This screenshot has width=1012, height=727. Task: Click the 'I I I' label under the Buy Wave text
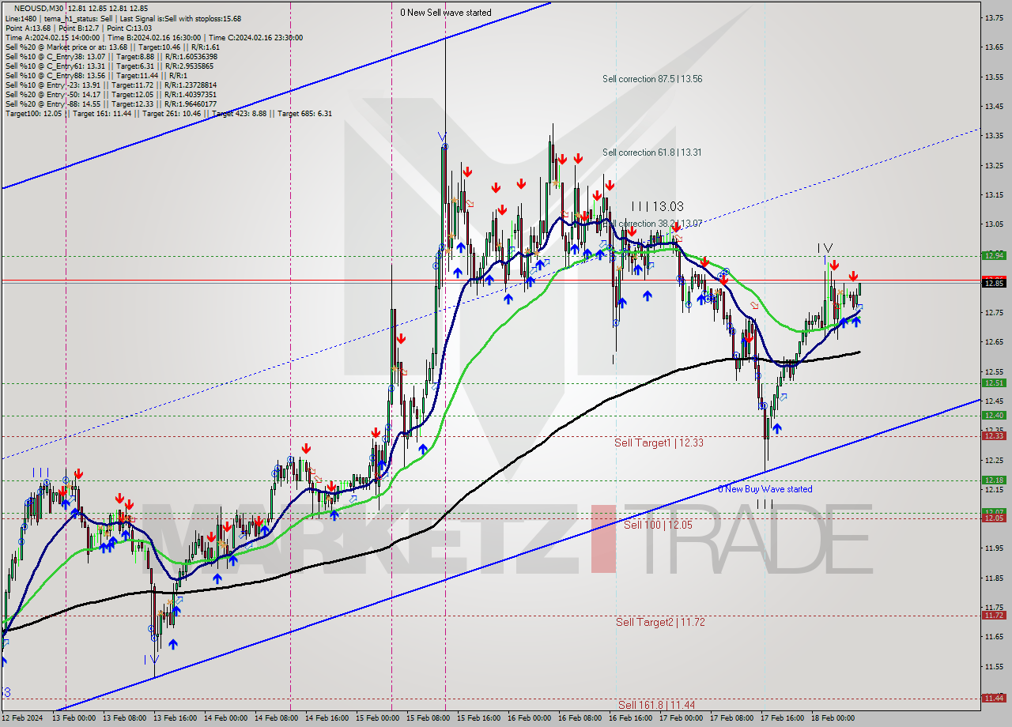click(765, 503)
